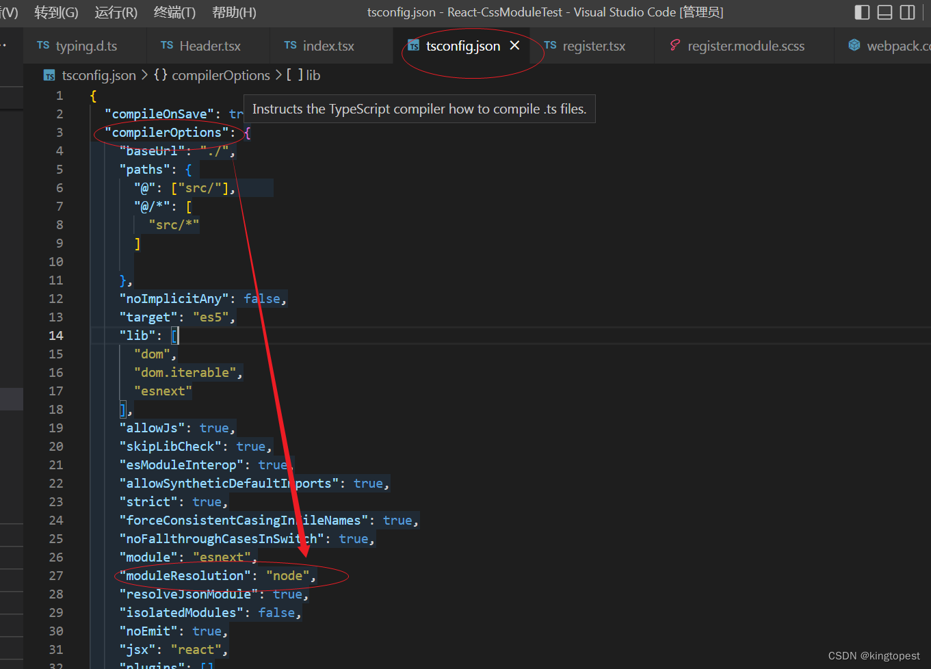Click "skipLibCheck" key text
The width and height of the screenshot is (931, 669).
pos(170,446)
